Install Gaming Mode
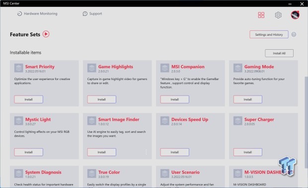This screenshot has height=188, width=308. [248, 99]
